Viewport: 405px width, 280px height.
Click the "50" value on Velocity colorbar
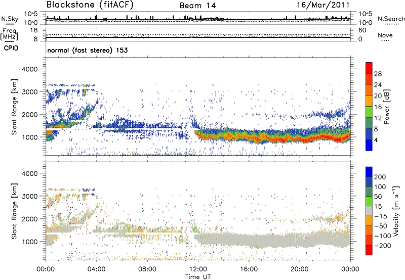[378, 197]
